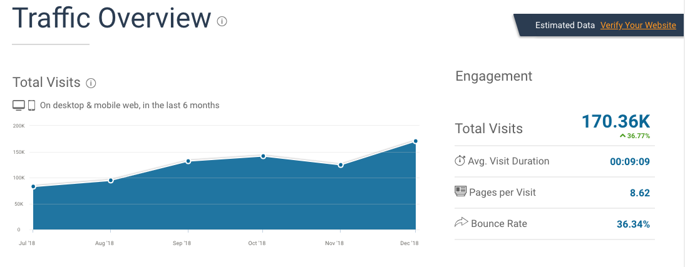The image size is (685, 267).
Task: Select the Aug '18 data point
Action: (111, 181)
